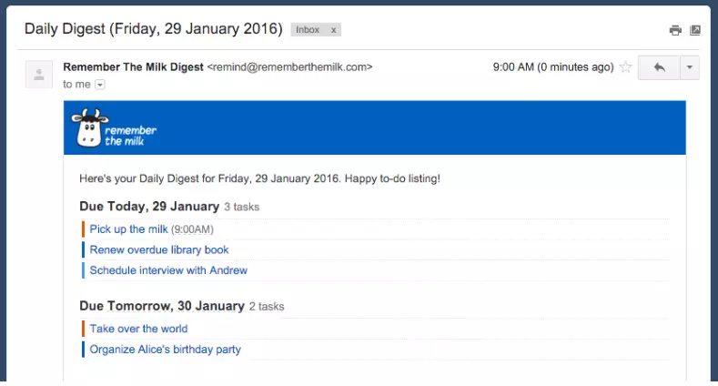This screenshot has height=386, width=718.
Task: Open 'Take over the world' task
Action: pyautogui.click(x=138, y=329)
